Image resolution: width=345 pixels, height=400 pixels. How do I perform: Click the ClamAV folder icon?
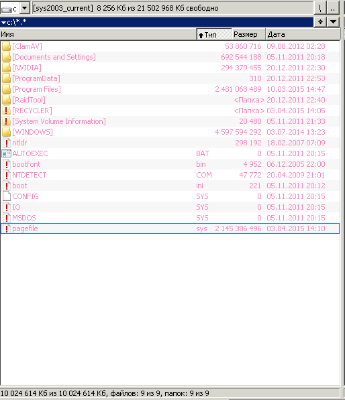click(x=6, y=46)
